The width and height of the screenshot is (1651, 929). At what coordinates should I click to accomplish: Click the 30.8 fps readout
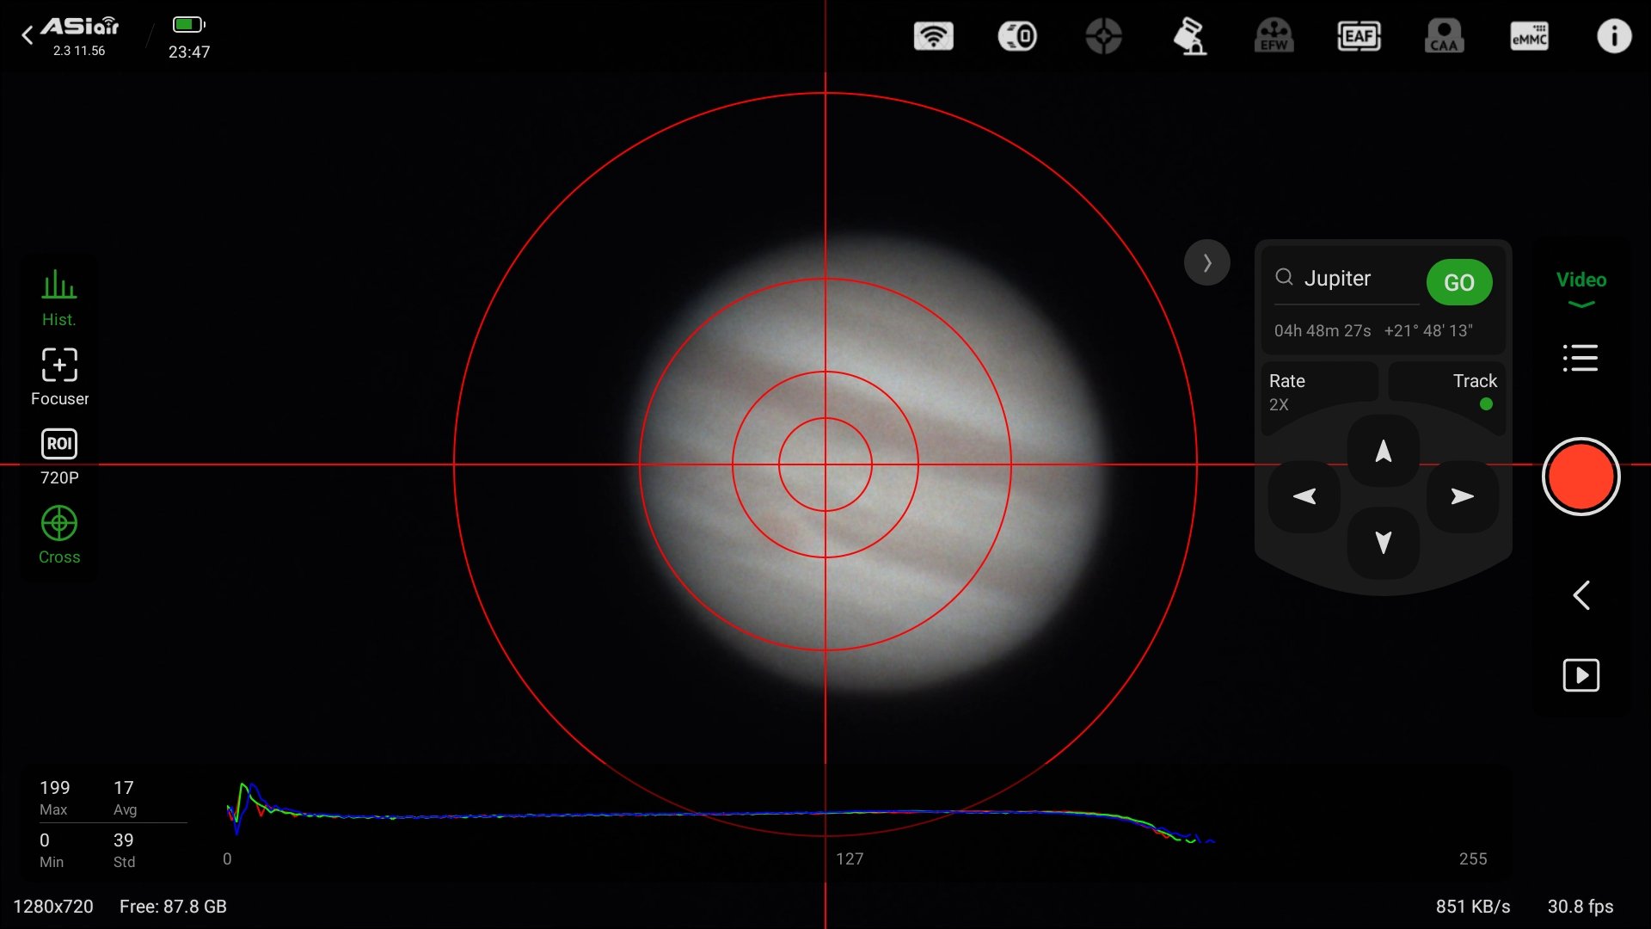[x=1580, y=907]
